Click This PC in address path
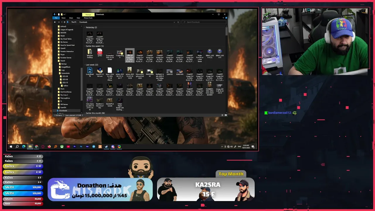 click(x=74, y=22)
